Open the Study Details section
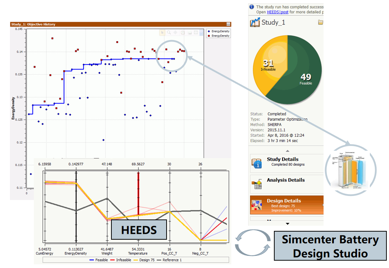 tap(287, 163)
